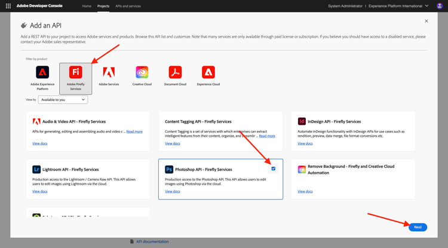448x248 pixels.
Task: Open the user profile avatar
Action: (440, 6)
